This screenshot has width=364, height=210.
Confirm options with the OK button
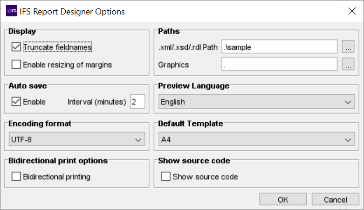[x=283, y=199]
